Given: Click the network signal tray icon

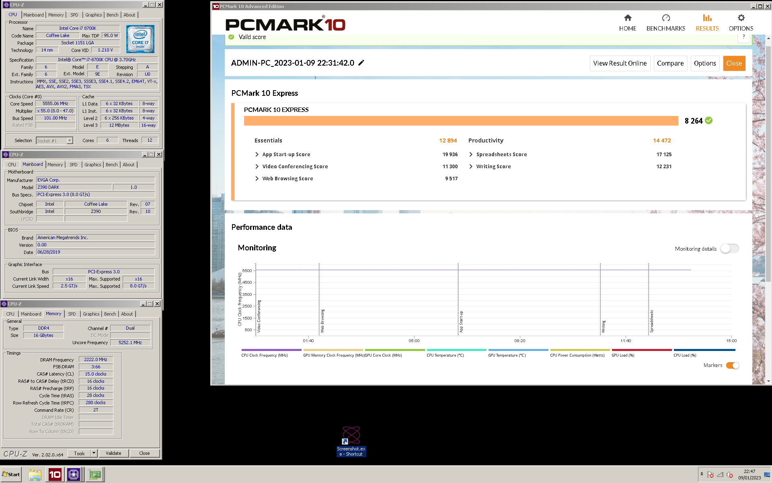Looking at the screenshot, I should (x=720, y=475).
